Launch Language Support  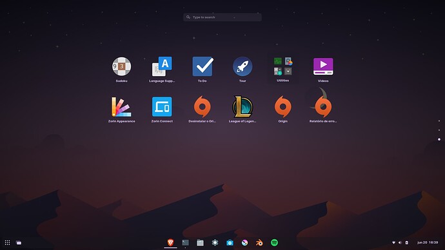(x=162, y=66)
